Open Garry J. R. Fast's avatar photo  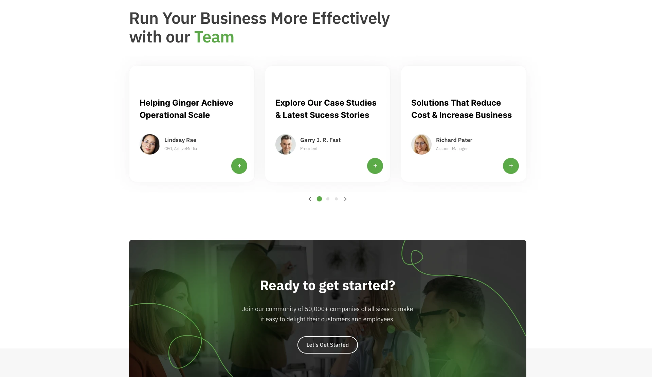(286, 144)
